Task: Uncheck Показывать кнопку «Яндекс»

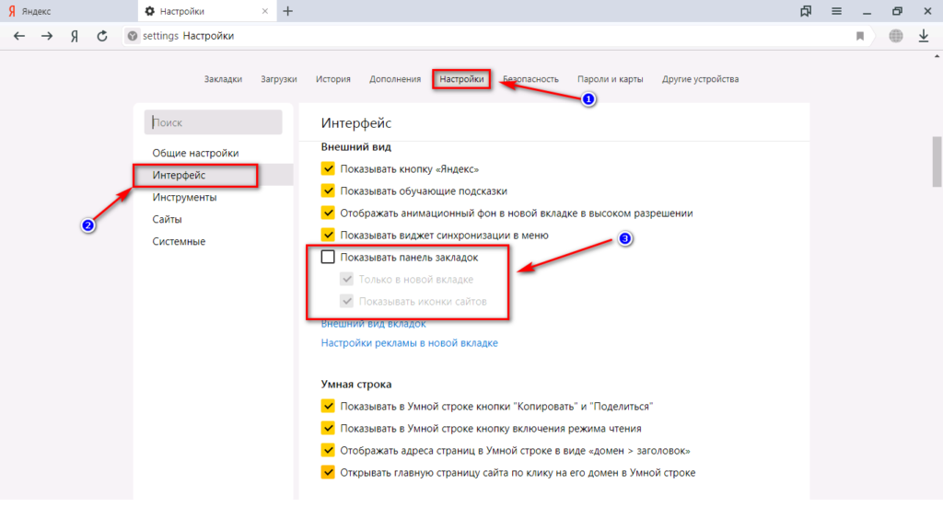Action: [328, 169]
